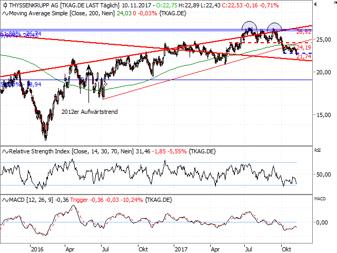Click the high value H:22,89
The width and height of the screenshot is (337, 253).
coord(189,5)
